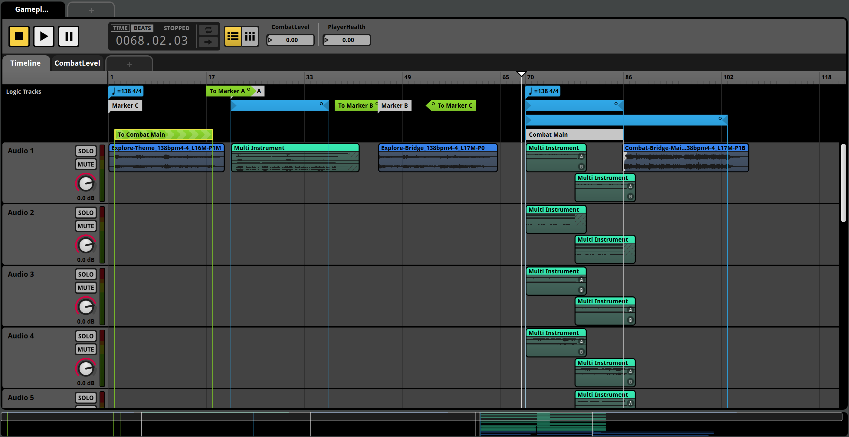Screen dimensions: 849x437
Task: Click the playhead handle on the ruler
Action: (521, 73)
